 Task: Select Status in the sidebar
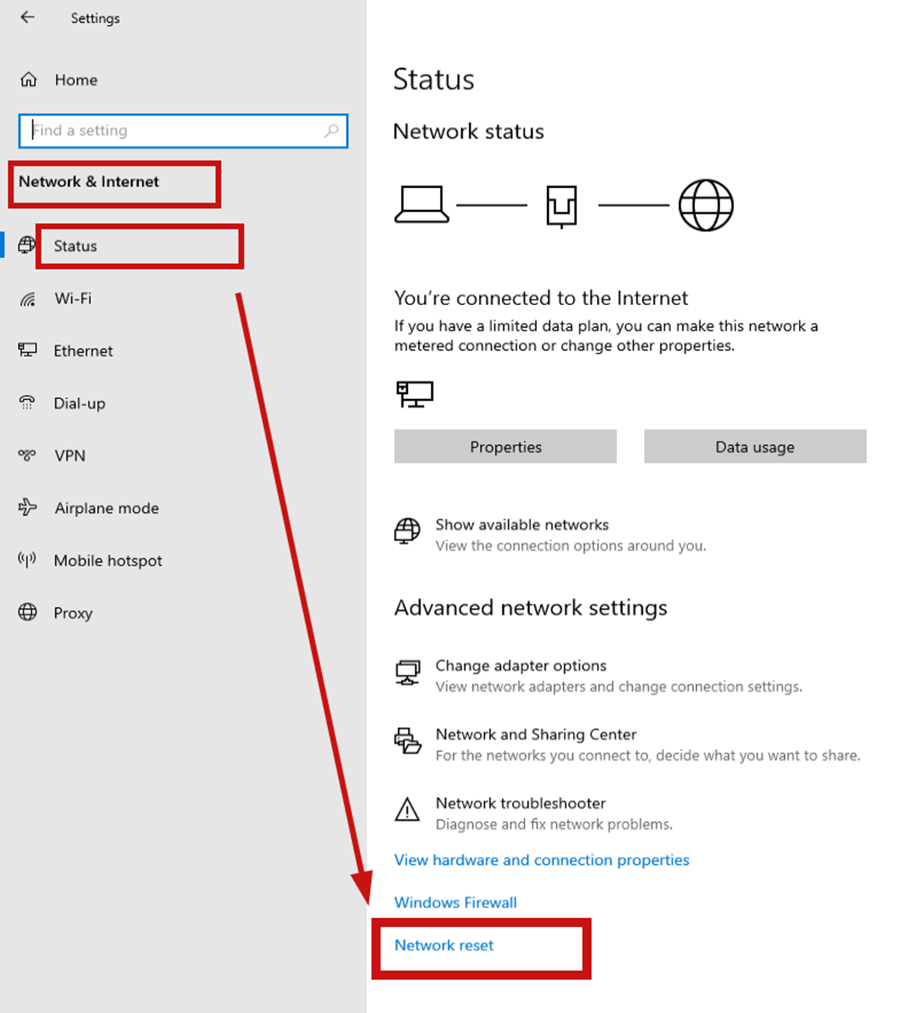tap(75, 246)
